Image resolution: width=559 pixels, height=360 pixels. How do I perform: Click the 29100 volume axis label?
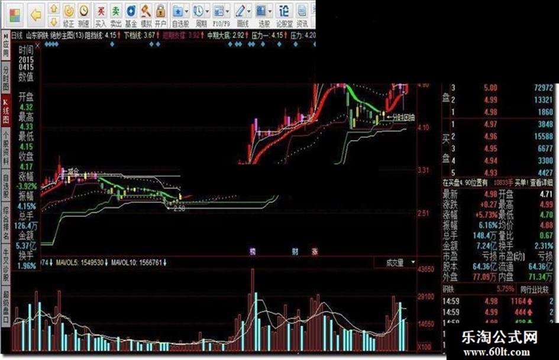(426, 297)
